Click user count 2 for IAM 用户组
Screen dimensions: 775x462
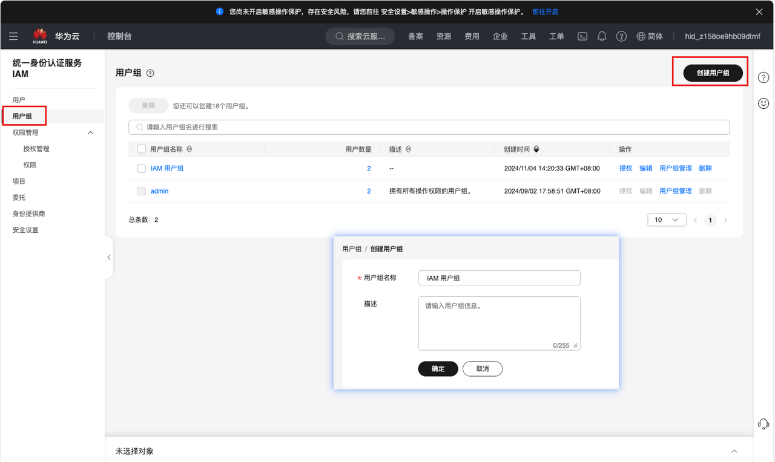click(x=369, y=168)
